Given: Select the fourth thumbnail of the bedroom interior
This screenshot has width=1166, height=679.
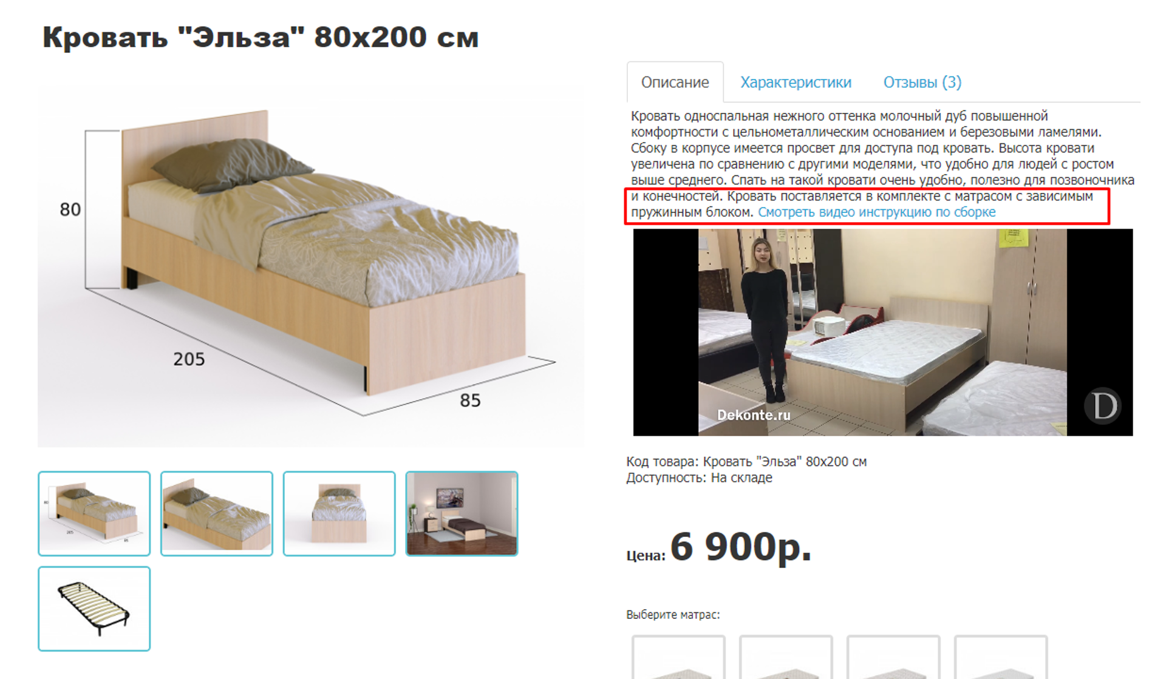Looking at the screenshot, I should (462, 513).
